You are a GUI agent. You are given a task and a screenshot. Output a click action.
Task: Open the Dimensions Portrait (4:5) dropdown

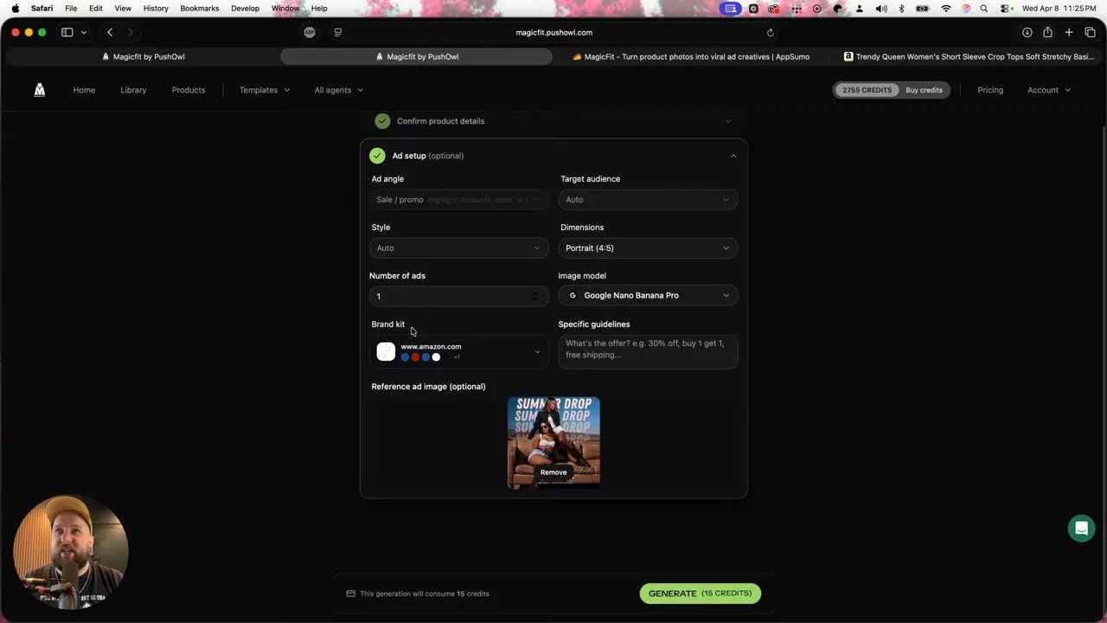click(648, 248)
